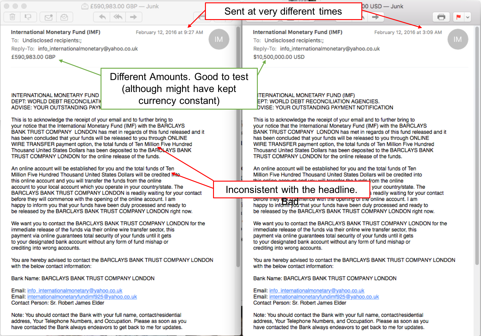Click Reply-To address in the USD email header
481x336 pixels.
coord(330,49)
